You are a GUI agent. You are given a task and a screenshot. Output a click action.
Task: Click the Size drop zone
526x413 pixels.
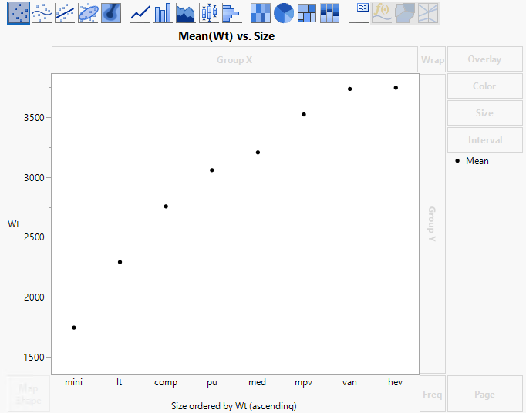click(485, 113)
